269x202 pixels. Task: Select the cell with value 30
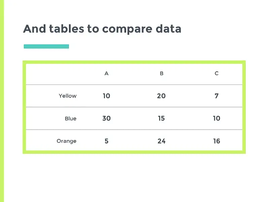[x=107, y=119]
